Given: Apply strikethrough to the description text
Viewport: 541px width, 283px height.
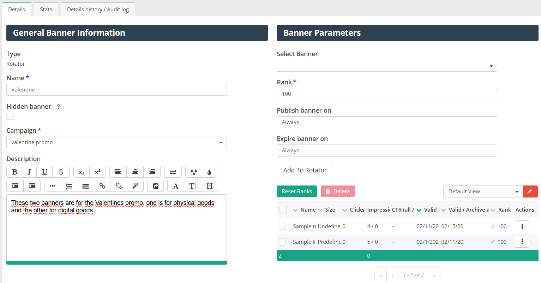Looking at the screenshot, I should pos(61,172).
